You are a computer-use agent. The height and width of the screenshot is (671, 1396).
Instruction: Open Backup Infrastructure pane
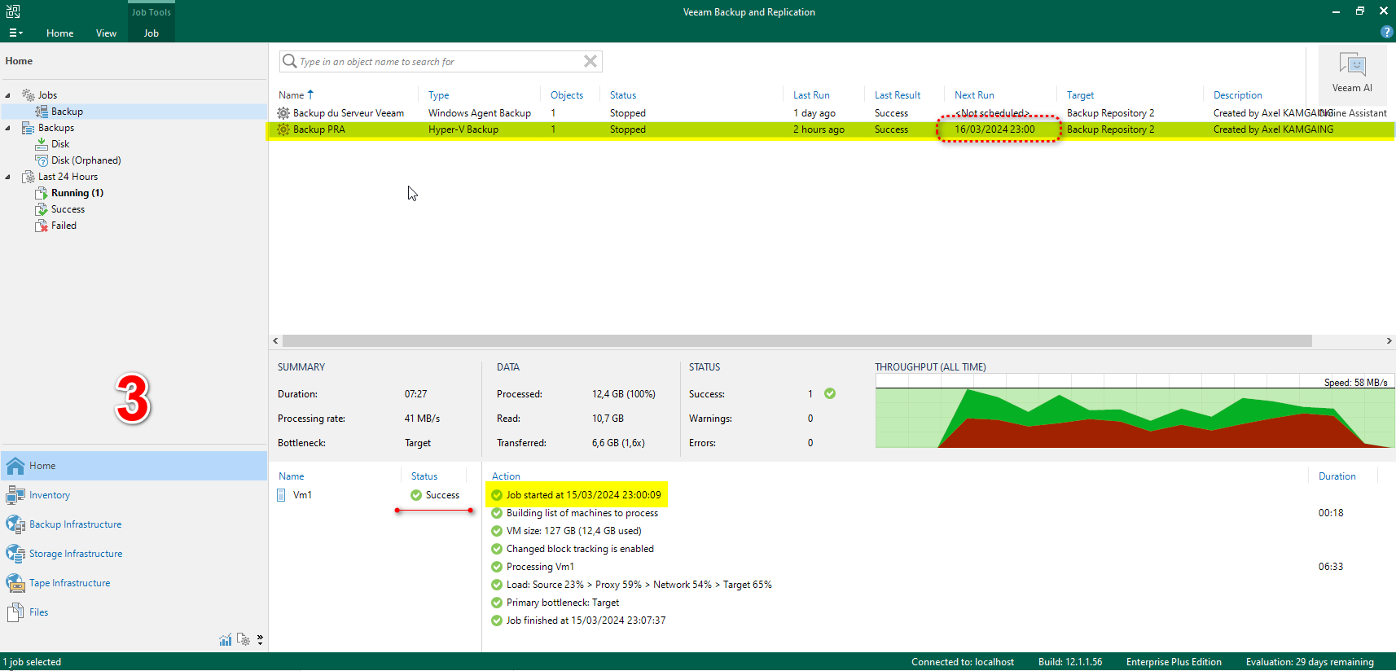click(134, 524)
